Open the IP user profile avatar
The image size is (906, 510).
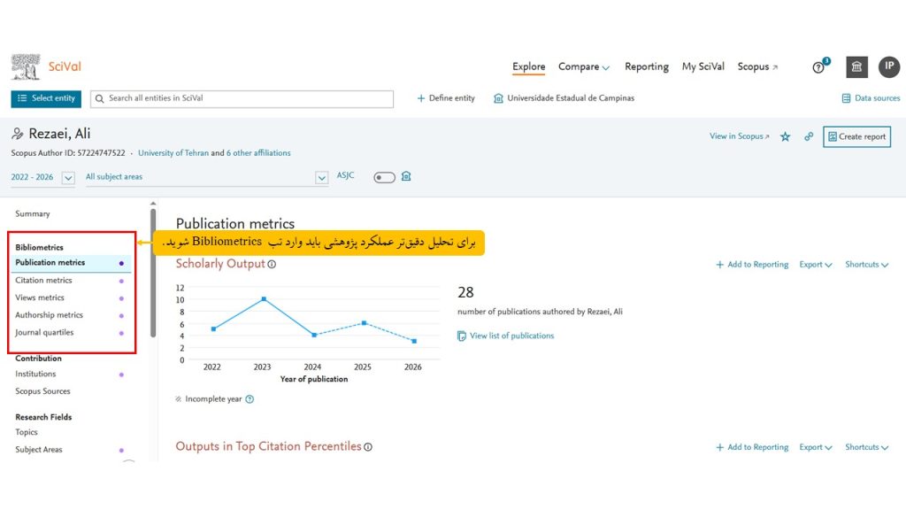[889, 66]
